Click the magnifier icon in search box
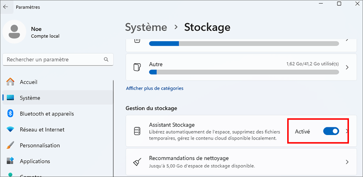This screenshot has width=363, height=177. click(x=106, y=60)
